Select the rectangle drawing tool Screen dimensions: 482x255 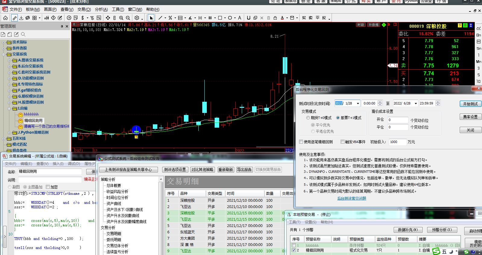pyautogui.click(x=220, y=18)
